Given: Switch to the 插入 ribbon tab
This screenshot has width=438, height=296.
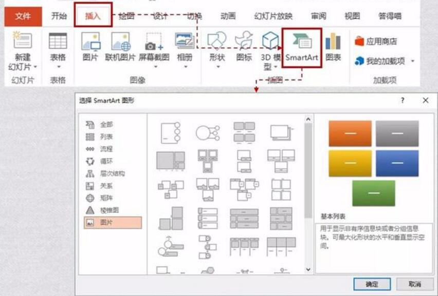Looking at the screenshot, I should (93, 16).
